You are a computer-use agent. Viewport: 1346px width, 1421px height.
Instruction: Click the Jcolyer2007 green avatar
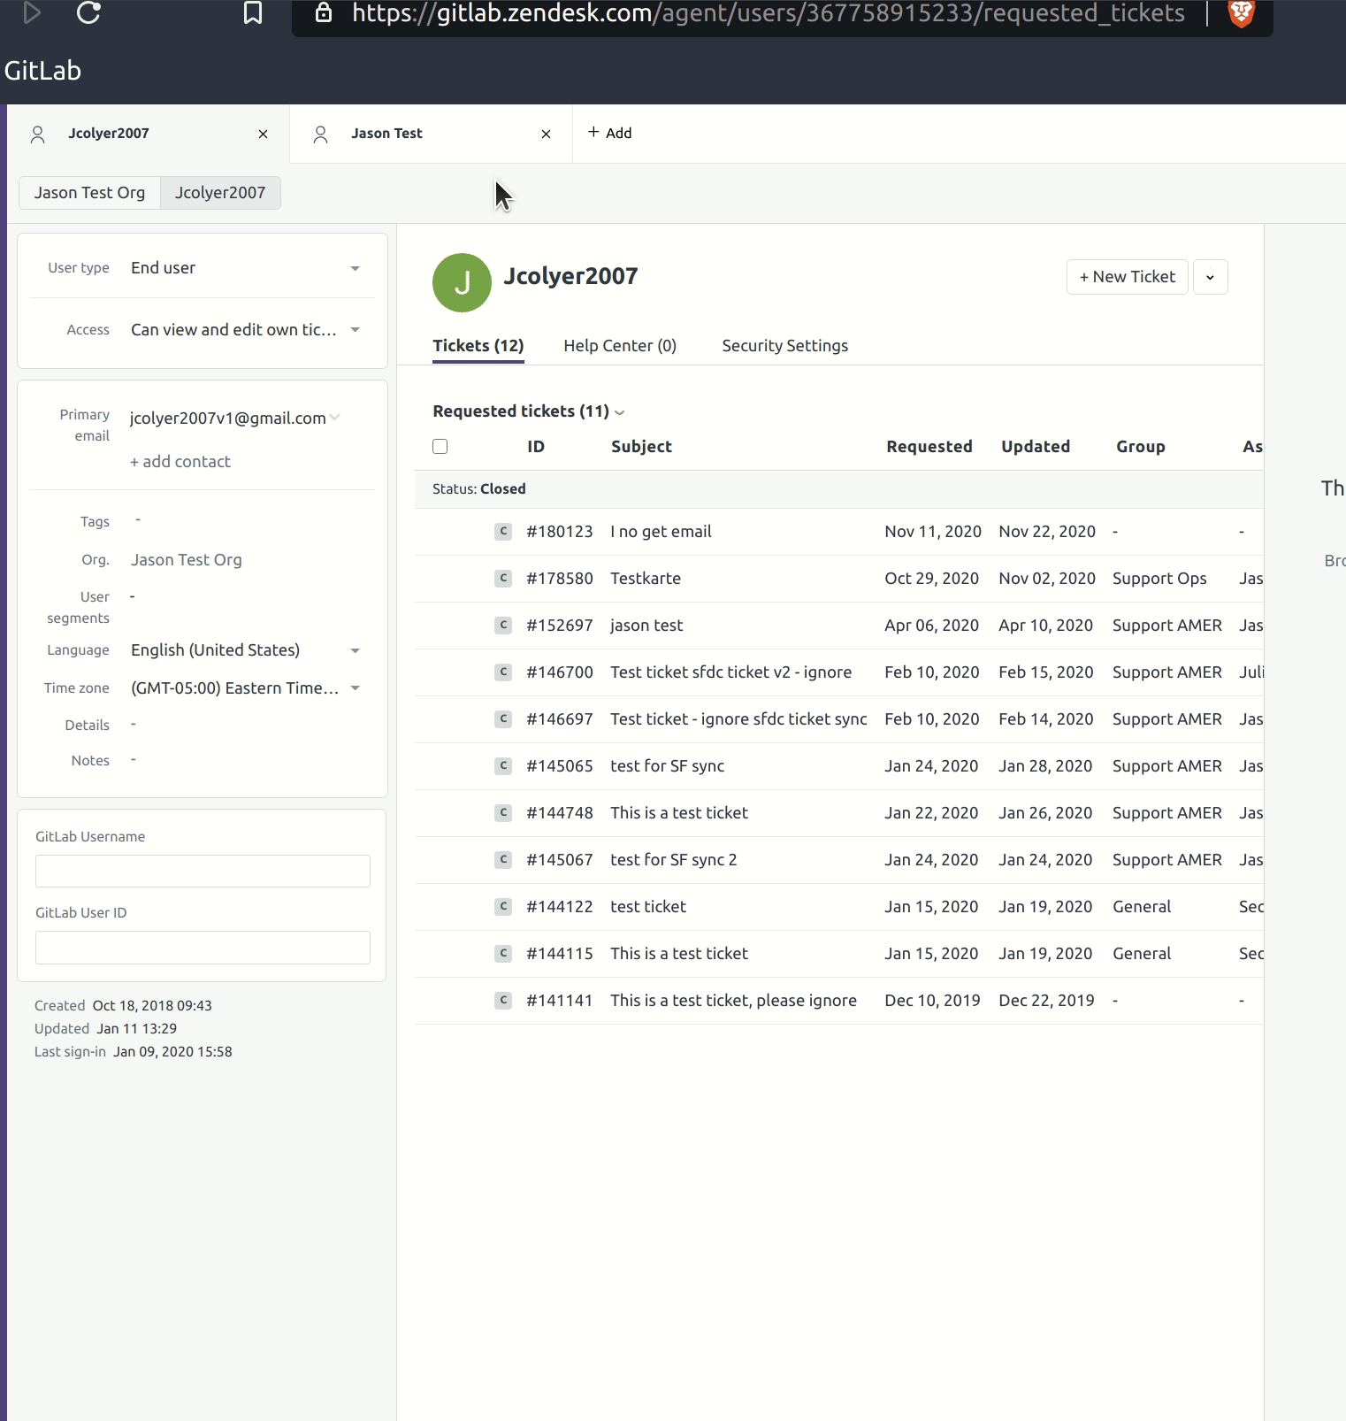462,283
